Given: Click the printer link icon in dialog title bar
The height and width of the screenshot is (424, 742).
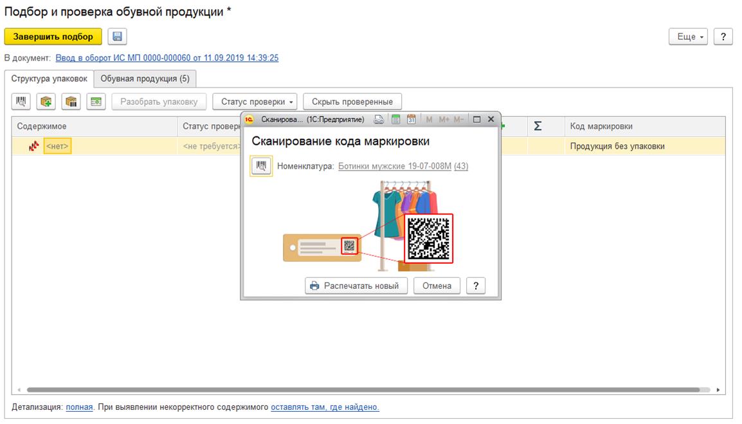Looking at the screenshot, I should click(380, 119).
